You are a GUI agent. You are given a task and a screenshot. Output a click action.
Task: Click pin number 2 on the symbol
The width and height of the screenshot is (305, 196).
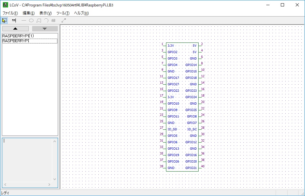point(202,44)
